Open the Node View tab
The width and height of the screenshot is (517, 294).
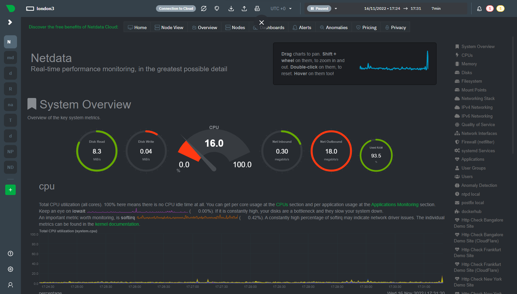[169, 27]
